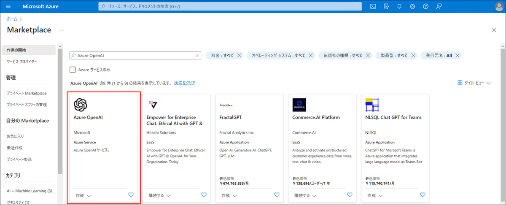Show notifications bell
Viewport: 506px width, 205px height.
[399, 6]
